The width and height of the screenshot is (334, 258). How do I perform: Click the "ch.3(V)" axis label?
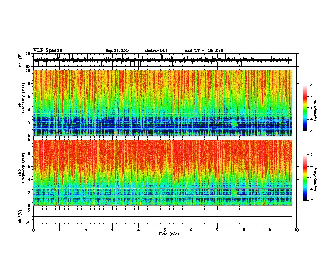click(20, 216)
